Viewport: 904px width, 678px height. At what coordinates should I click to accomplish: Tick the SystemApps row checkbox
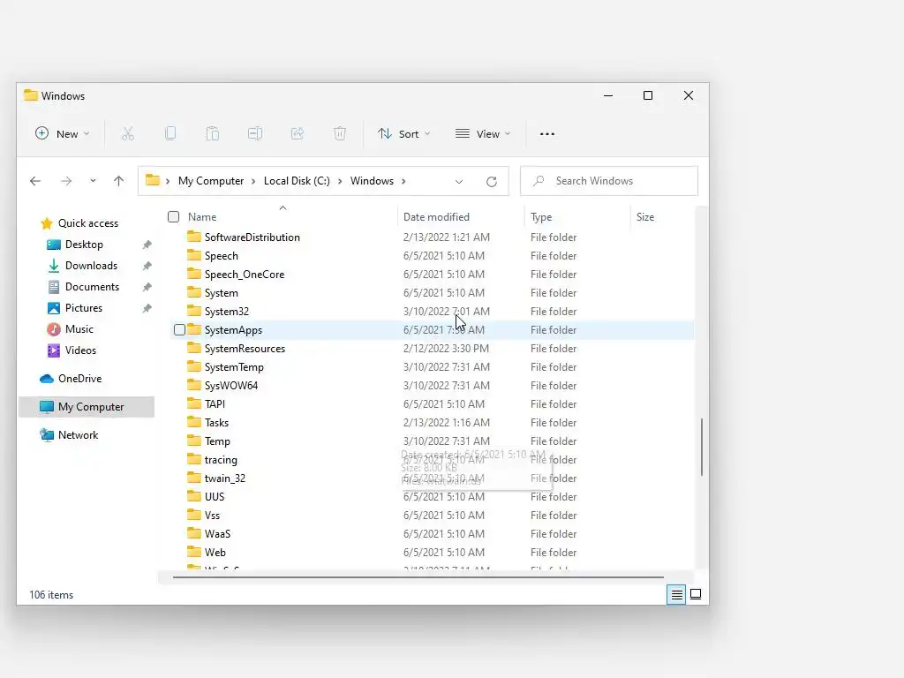click(x=179, y=330)
